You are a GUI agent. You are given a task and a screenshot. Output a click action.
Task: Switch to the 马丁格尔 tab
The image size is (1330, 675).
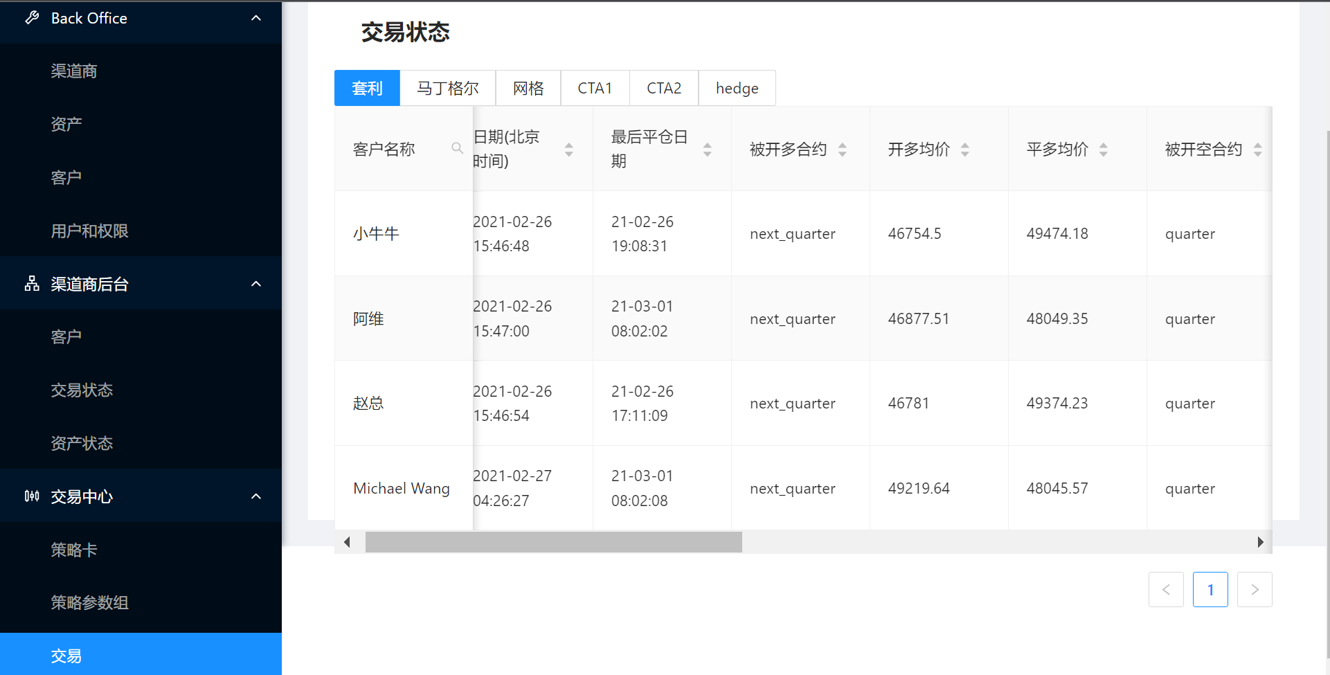click(448, 88)
